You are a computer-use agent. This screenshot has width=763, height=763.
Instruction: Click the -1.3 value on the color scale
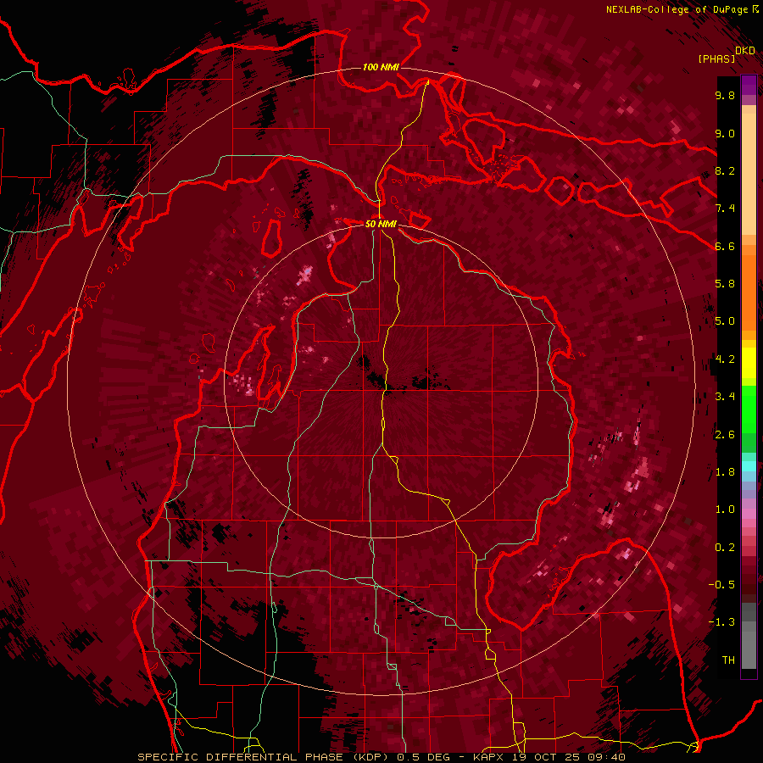tap(721, 622)
